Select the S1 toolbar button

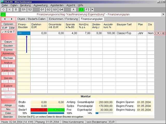click(24, 10)
